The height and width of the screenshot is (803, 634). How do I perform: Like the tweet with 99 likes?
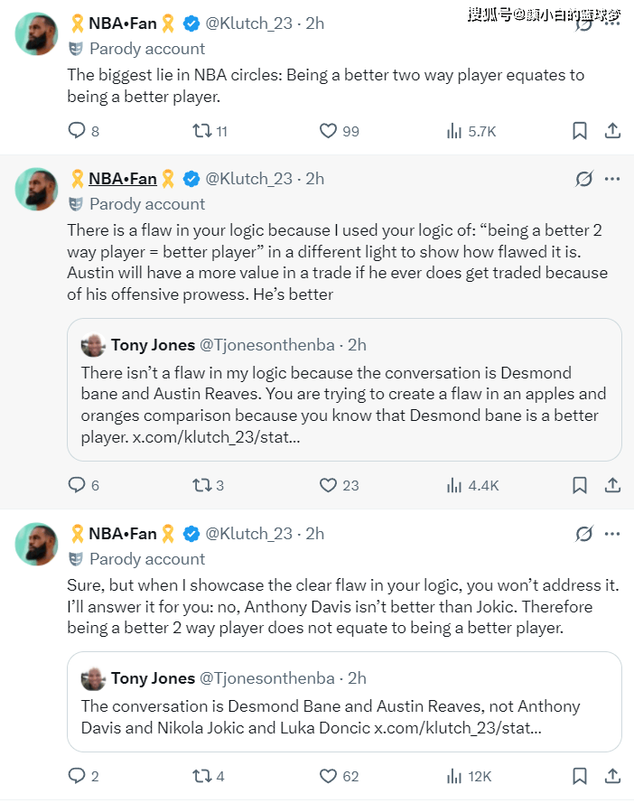coord(329,131)
